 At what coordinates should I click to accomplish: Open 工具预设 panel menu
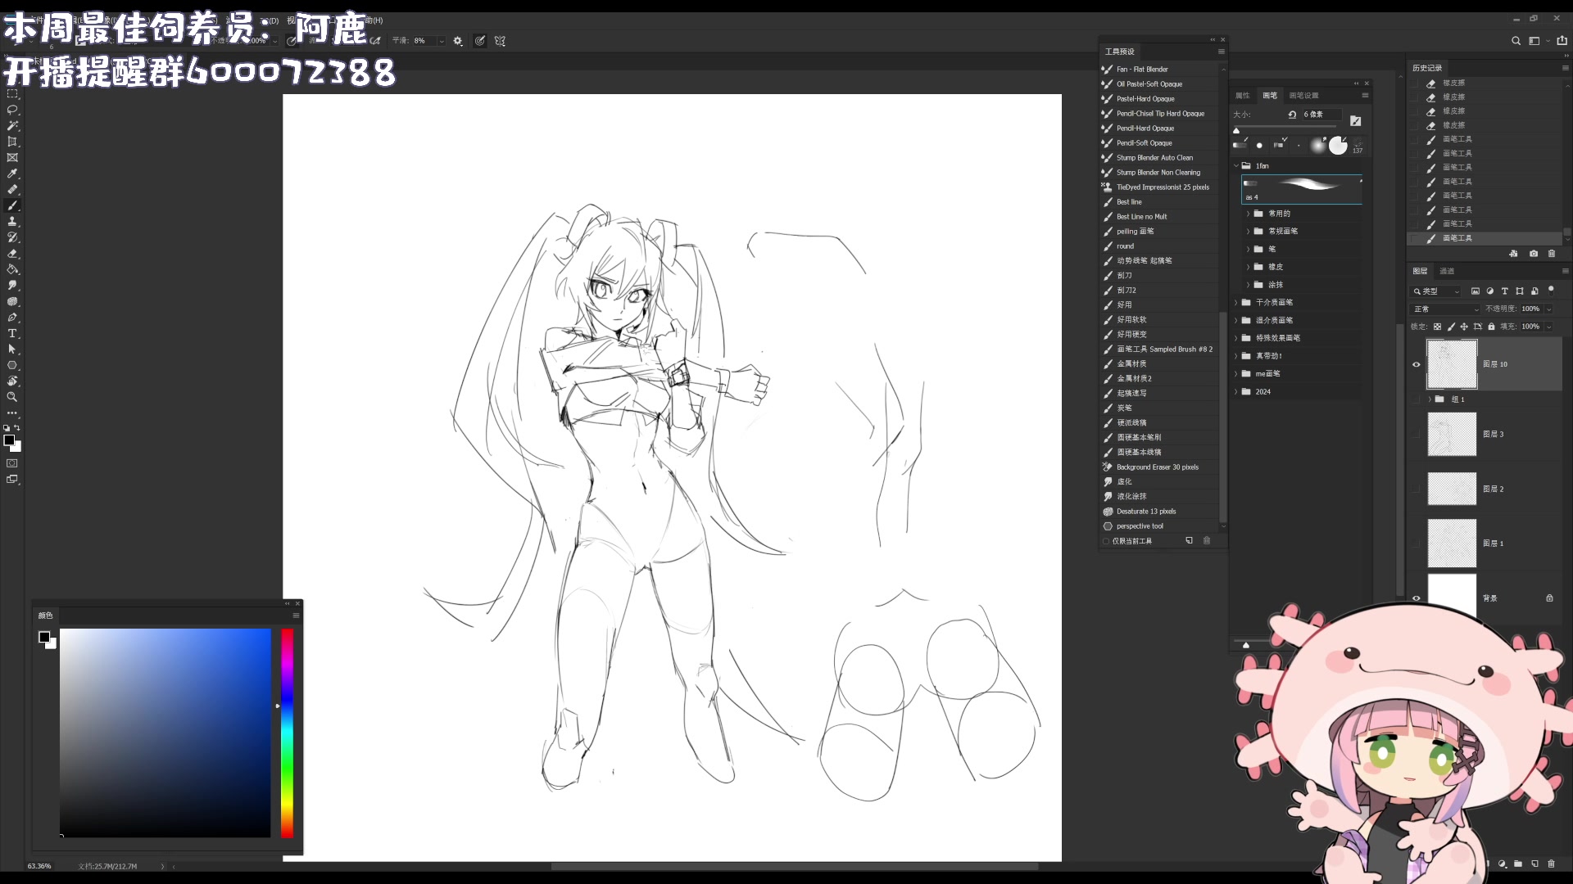[1221, 52]
